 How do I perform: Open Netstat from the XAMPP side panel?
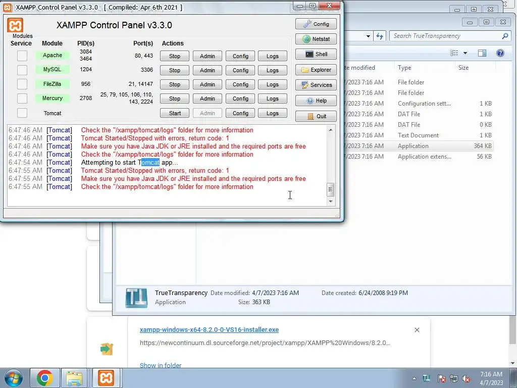point(316,39)
